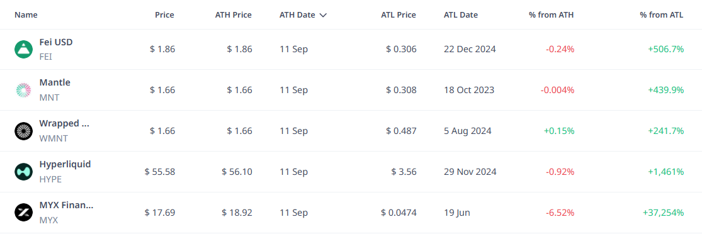
Task: Click the Fei USD green coin icon
Action: pos(23,49)
